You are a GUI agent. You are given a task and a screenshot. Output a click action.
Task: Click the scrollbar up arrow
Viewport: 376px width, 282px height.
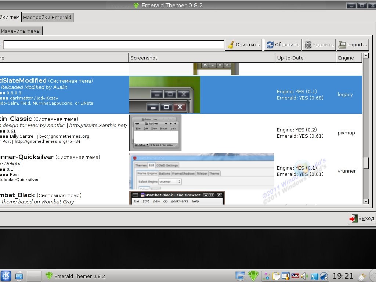[x=366, y=56]
